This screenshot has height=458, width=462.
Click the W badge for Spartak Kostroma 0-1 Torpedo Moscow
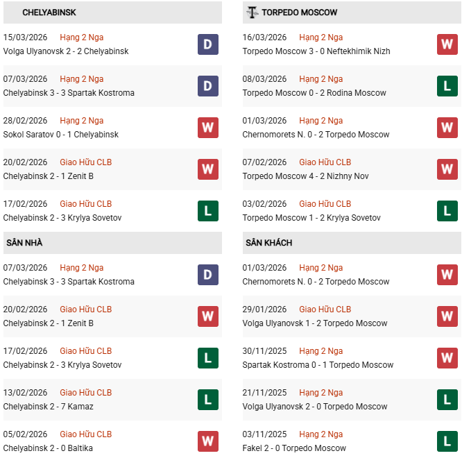pyautogui.click(x=447, y=358)
